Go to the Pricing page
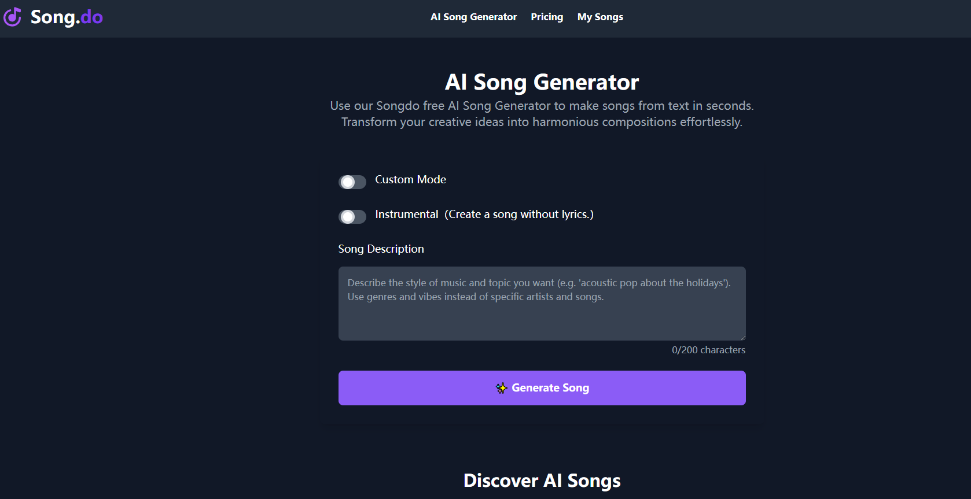The width and height of the screenshot is (971, 499). [547, 17]
